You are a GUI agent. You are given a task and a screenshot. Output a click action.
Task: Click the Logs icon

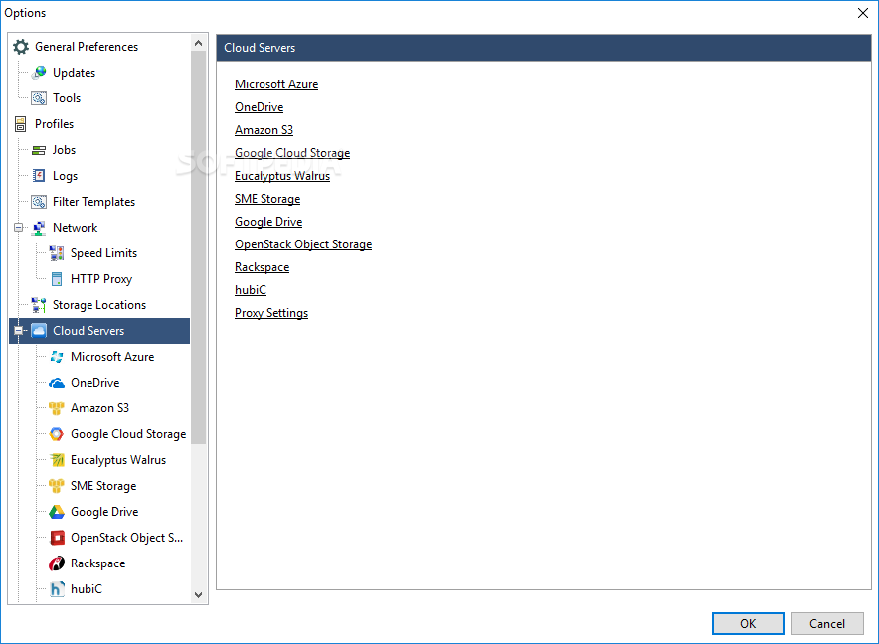[39, 176]
